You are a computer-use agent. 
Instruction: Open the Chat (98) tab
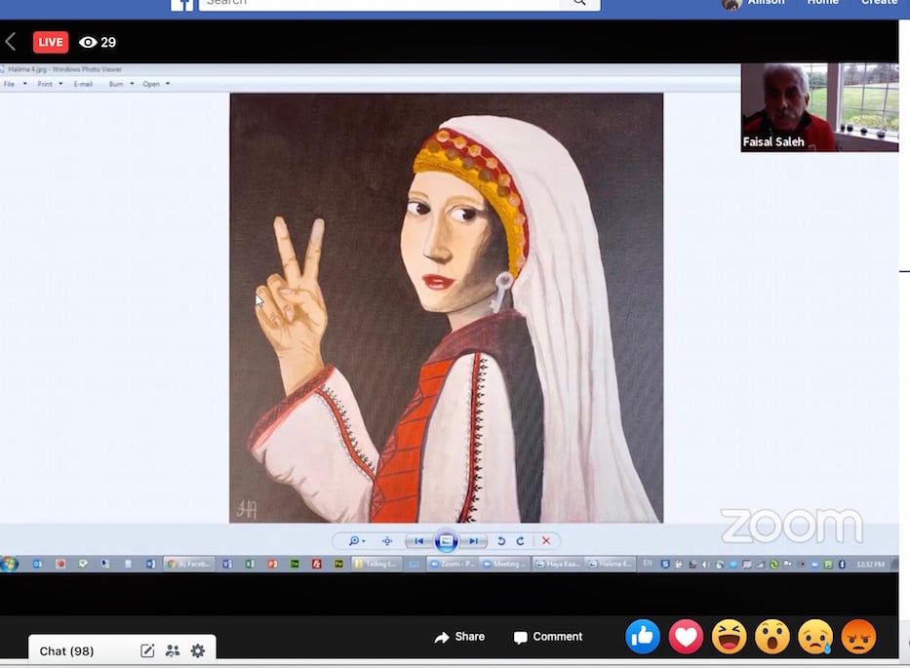point(66,651)
